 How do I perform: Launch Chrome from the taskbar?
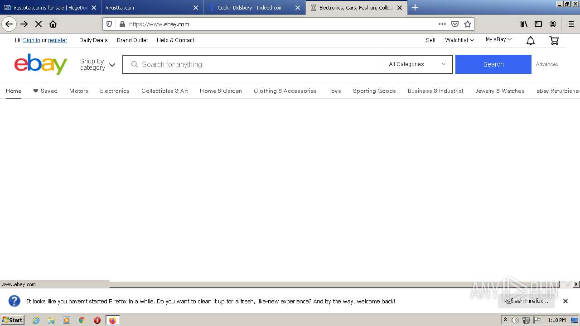pos(82,320)
